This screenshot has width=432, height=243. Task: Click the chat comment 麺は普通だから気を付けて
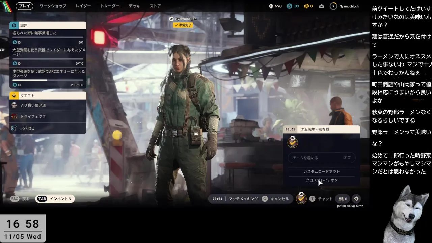(402, 40)
